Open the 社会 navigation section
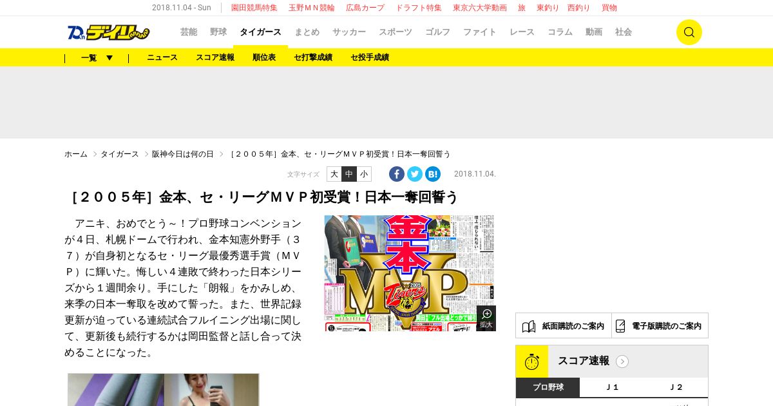Viewport: 773px width, 406px height. [624, 32]
